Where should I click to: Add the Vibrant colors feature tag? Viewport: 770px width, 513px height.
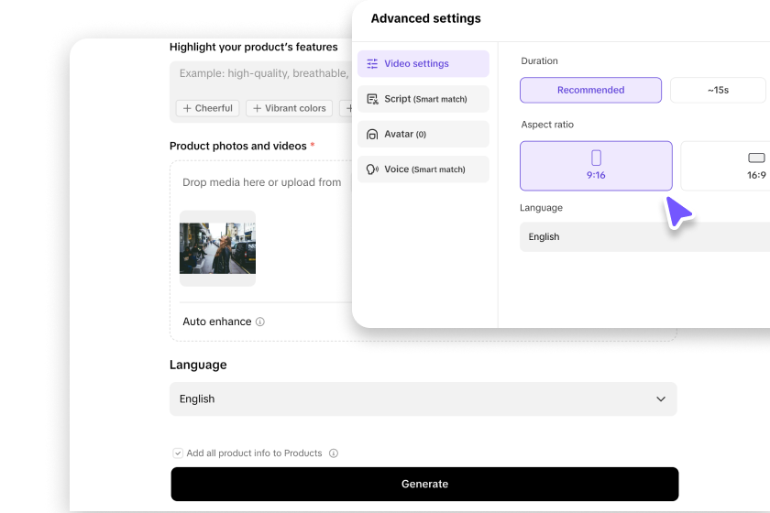pyautogui.click(x=289, y=108)
